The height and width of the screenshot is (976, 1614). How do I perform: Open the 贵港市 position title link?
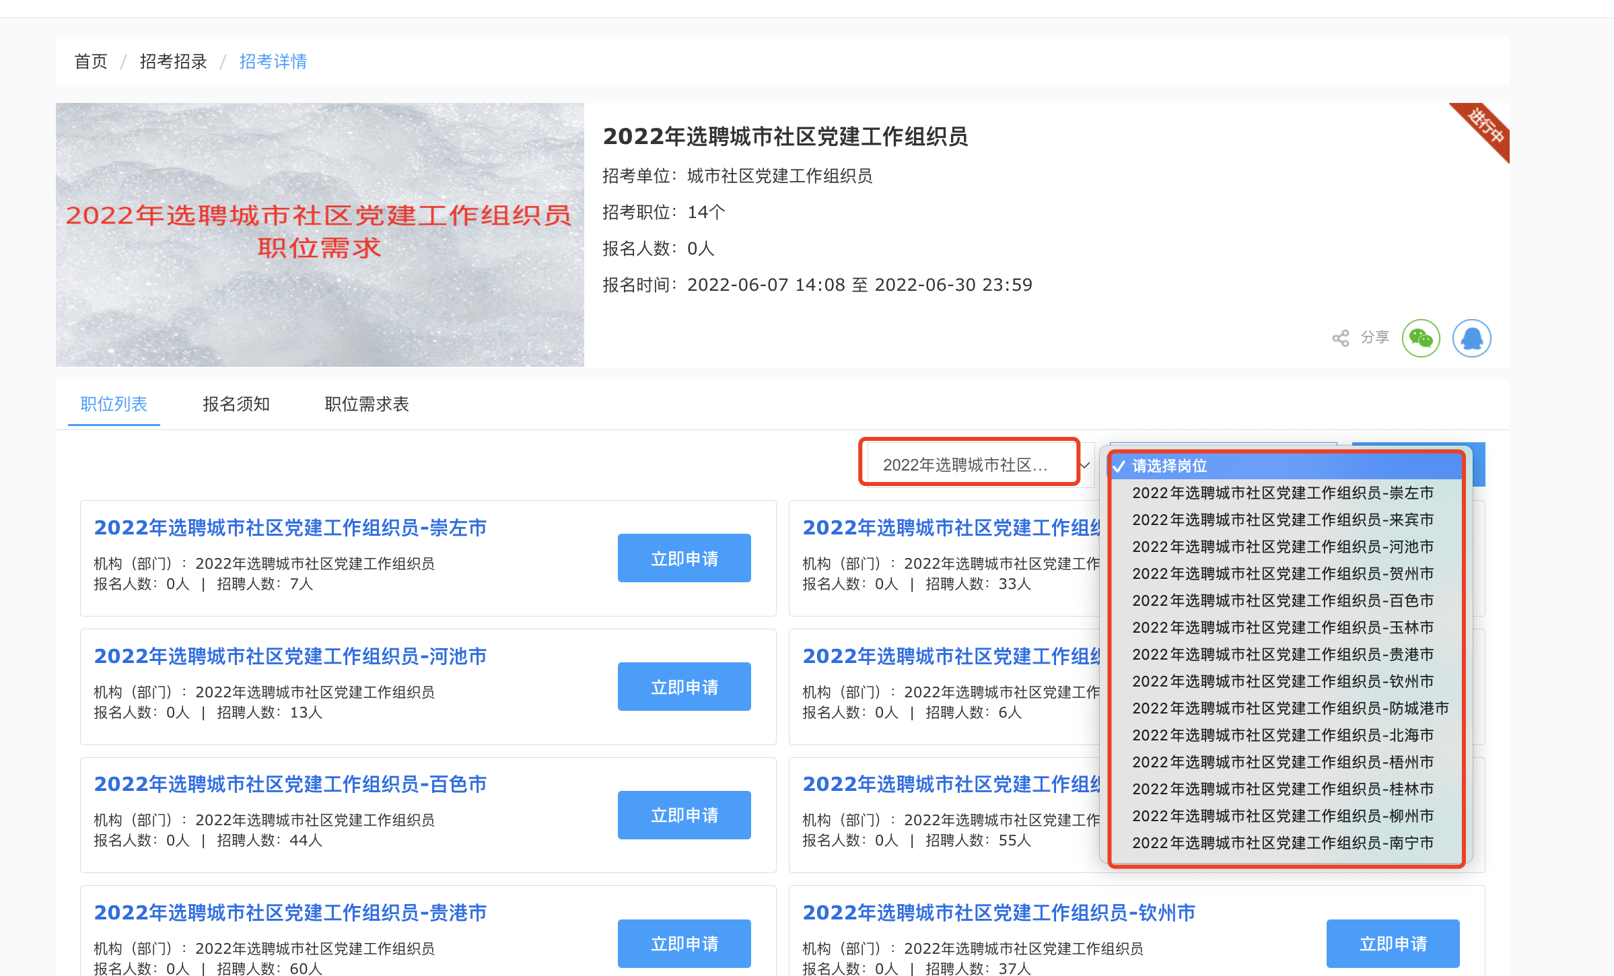(290, 913)
